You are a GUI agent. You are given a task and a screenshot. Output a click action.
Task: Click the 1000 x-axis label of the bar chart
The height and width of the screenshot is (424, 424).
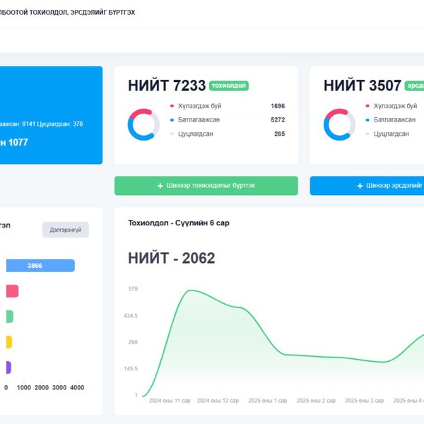point(24,387)
